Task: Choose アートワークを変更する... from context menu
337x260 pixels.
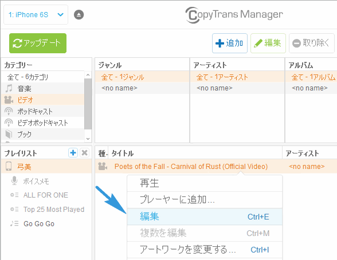Action: click(205, 250)
